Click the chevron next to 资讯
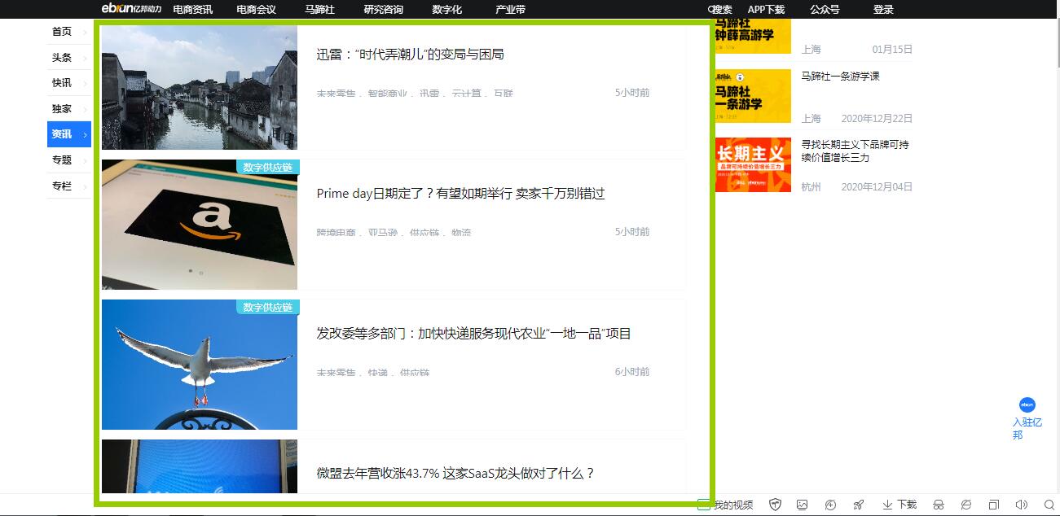 click(x=85, y=135)
